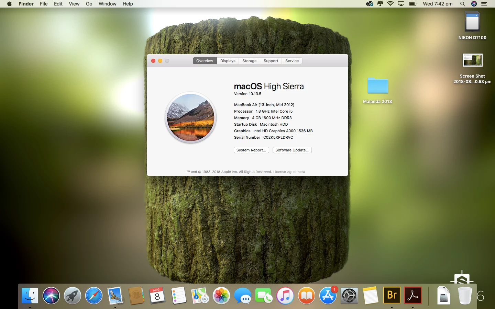Click the Creative Cloud menu bar icon

tap(370, 4)
